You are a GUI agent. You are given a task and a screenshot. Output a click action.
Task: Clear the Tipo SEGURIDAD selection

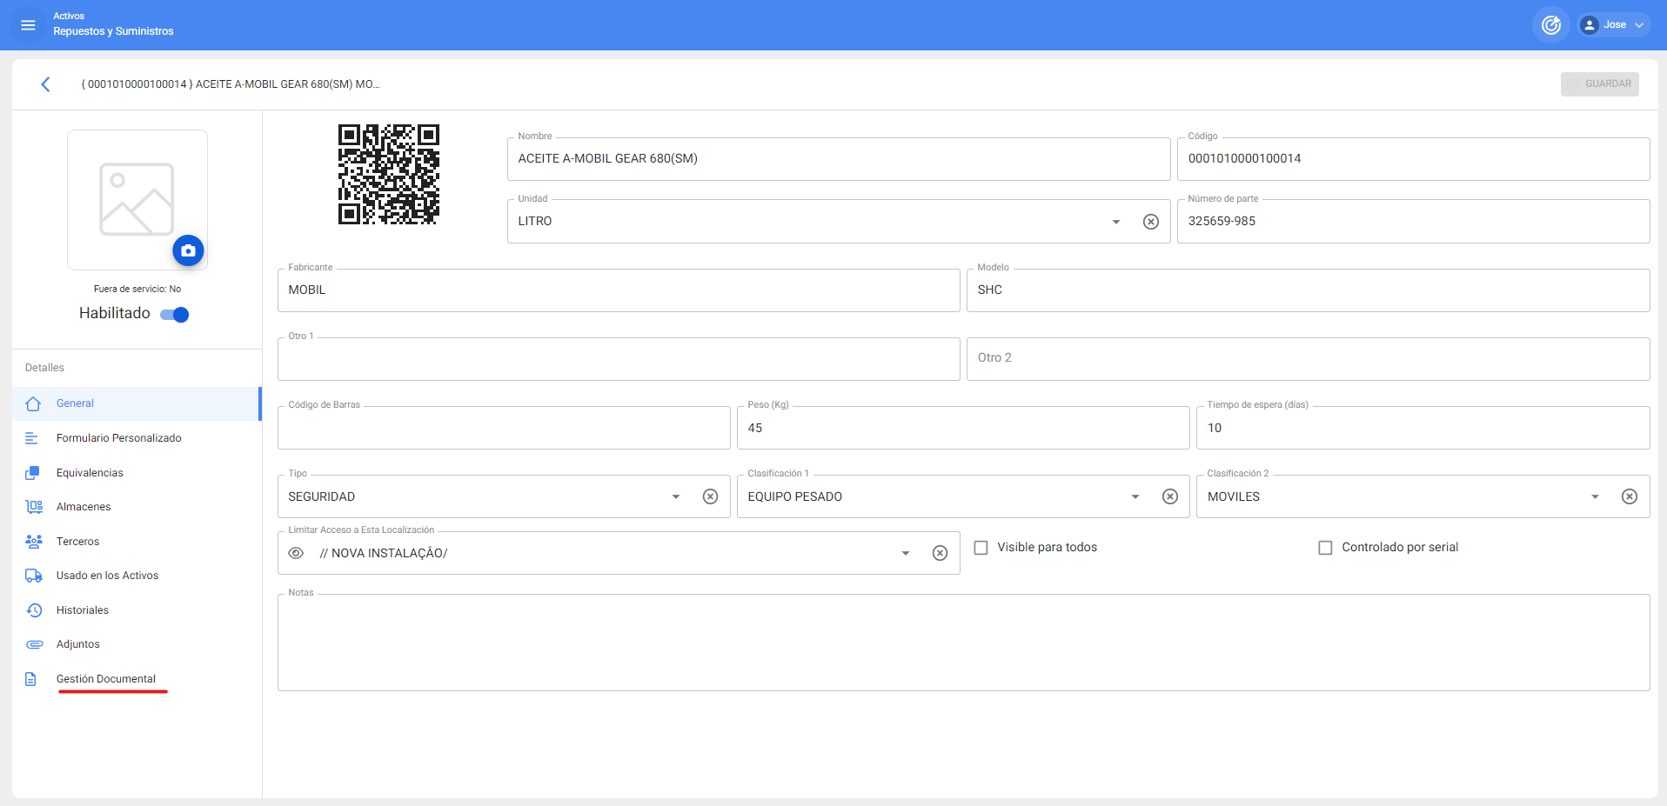(x=710, y=496)
